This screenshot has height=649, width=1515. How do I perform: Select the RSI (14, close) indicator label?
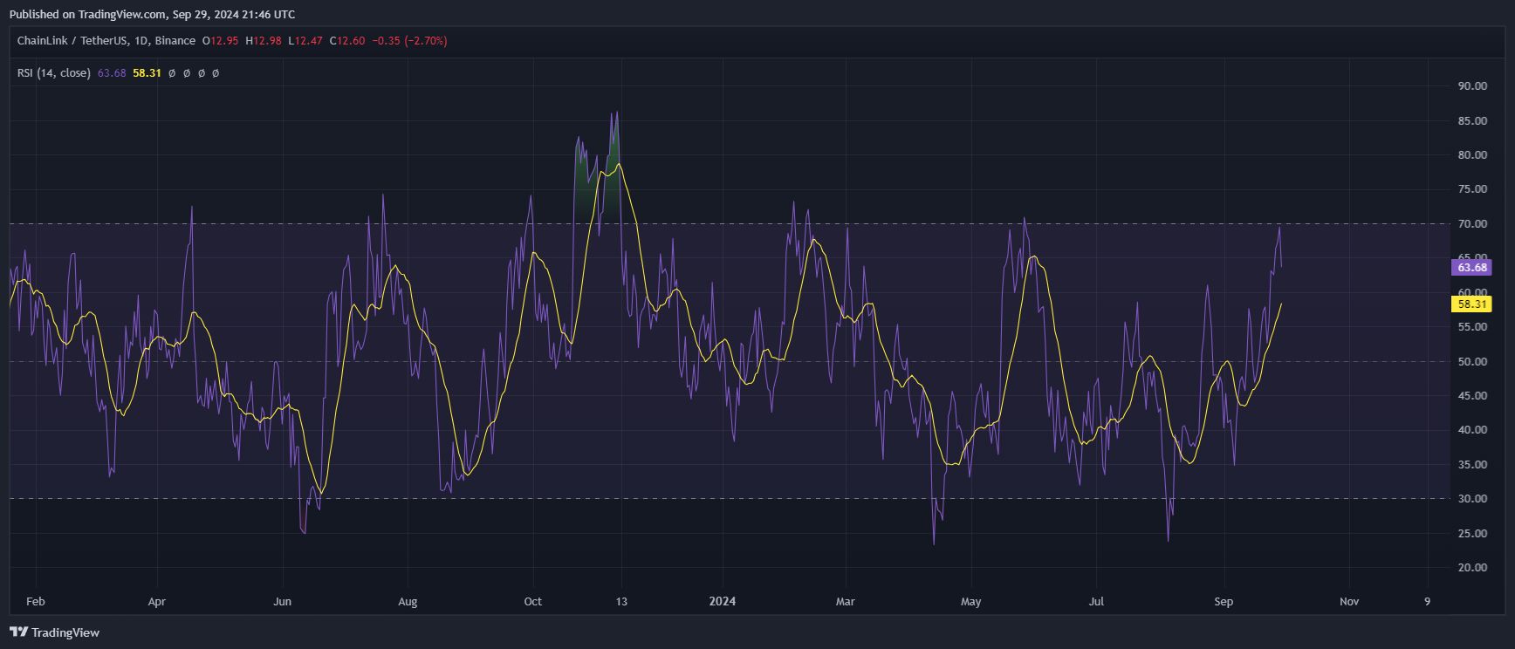click(x=53, y=73)
